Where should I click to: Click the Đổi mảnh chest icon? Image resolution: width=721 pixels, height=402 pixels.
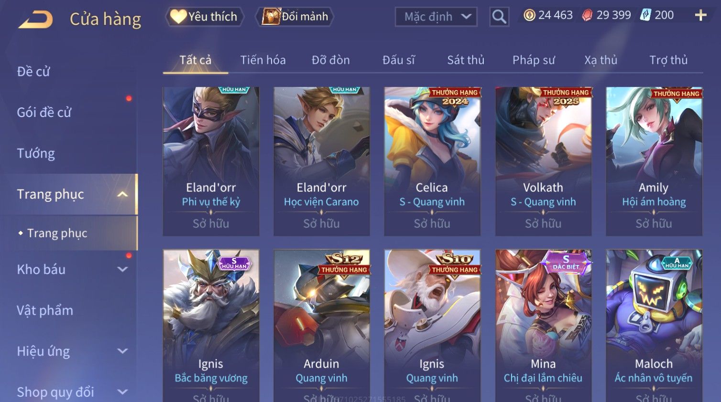pyautogui.click(x=271, y=17)
